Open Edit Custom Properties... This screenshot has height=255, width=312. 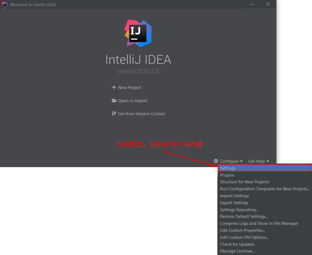click(x=265, y=230)
